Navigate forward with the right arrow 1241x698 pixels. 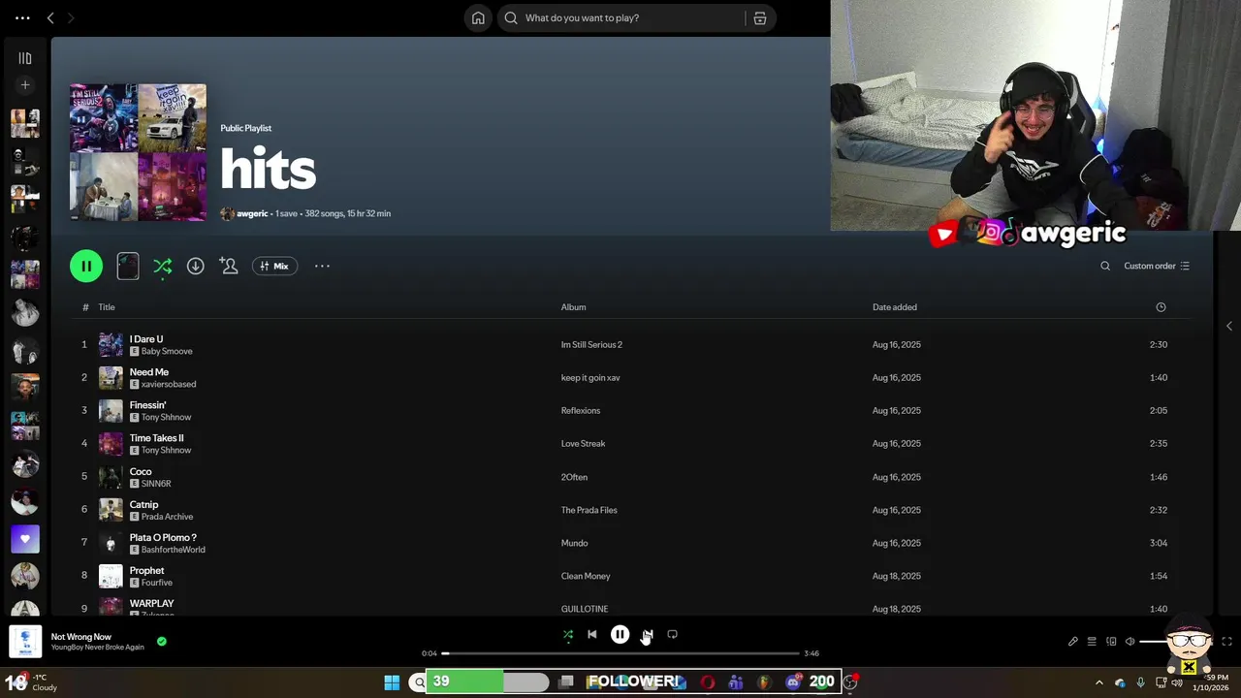(x=71, y=17)
